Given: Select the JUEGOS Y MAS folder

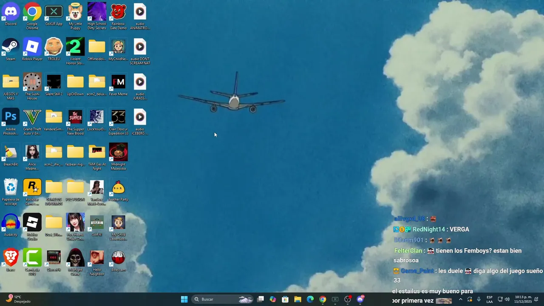Looking at the screenshot, I should 11,87.
